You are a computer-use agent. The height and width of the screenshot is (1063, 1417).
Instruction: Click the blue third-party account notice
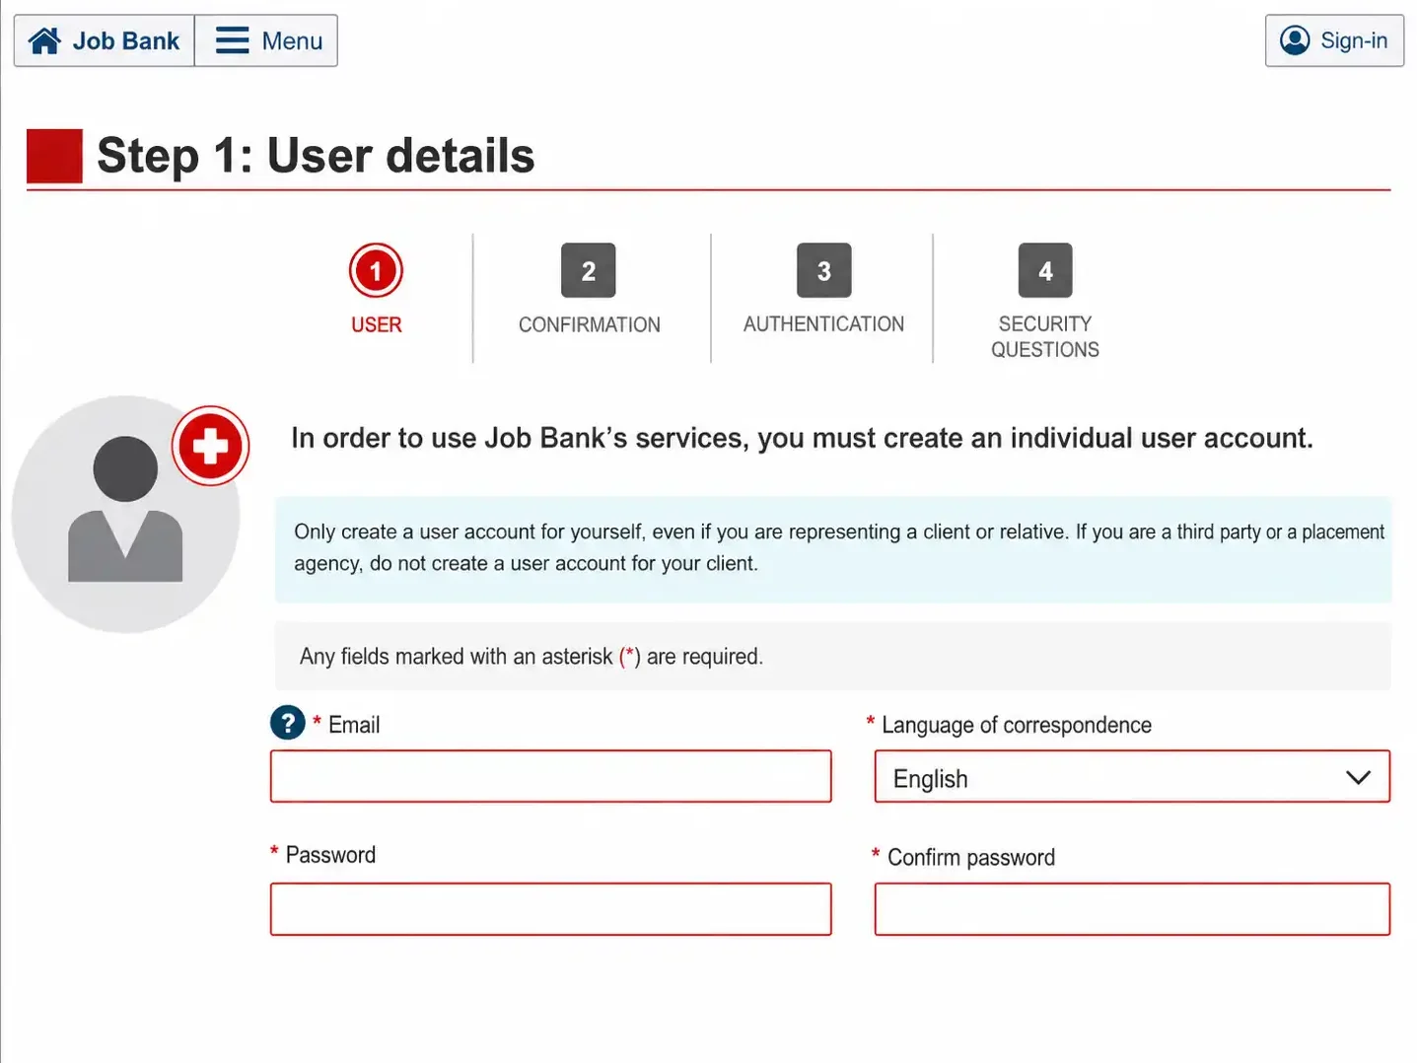coord(833,548)
